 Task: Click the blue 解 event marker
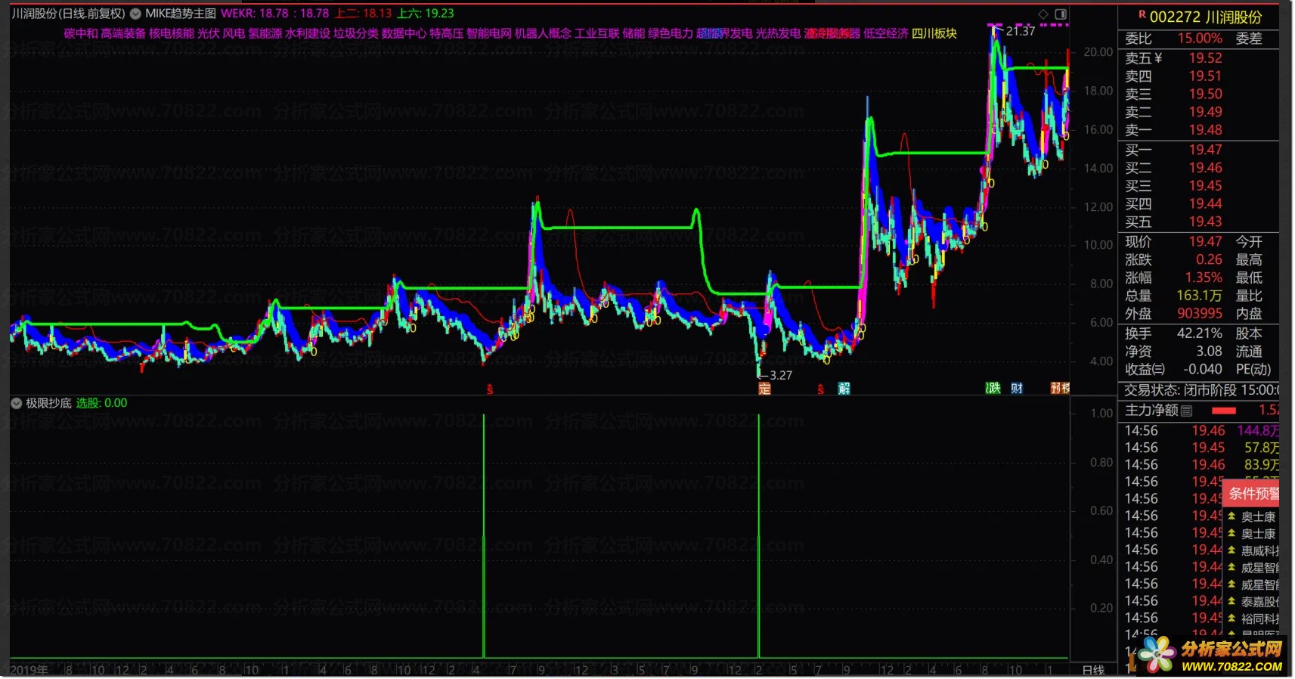(x=844, y=389)
